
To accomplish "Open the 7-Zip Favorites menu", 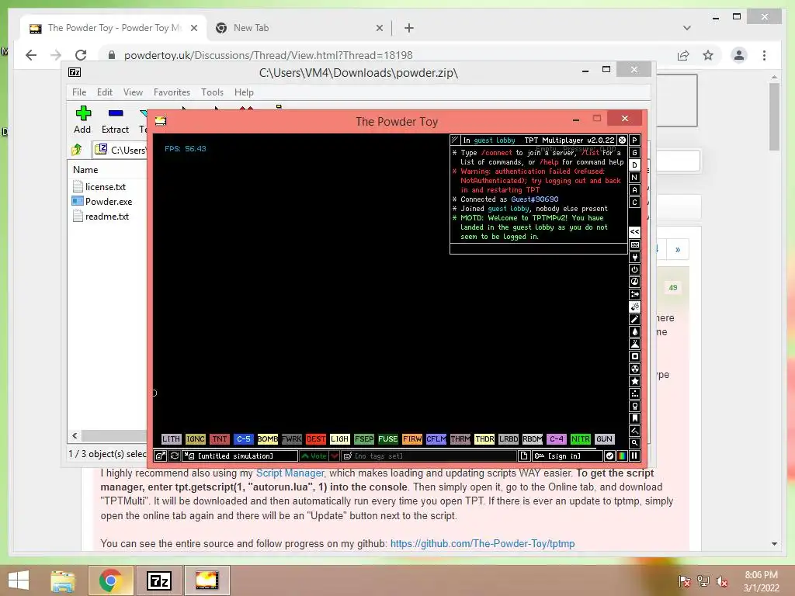I will (x=172, y=92).
